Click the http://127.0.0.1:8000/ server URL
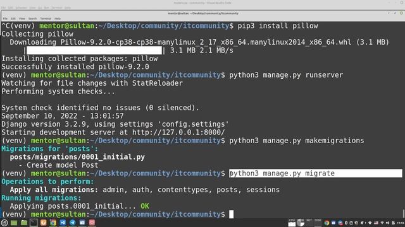405x227 pixels. point(178,132)
